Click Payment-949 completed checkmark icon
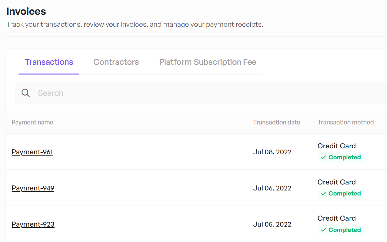 (x=324, y=194)
